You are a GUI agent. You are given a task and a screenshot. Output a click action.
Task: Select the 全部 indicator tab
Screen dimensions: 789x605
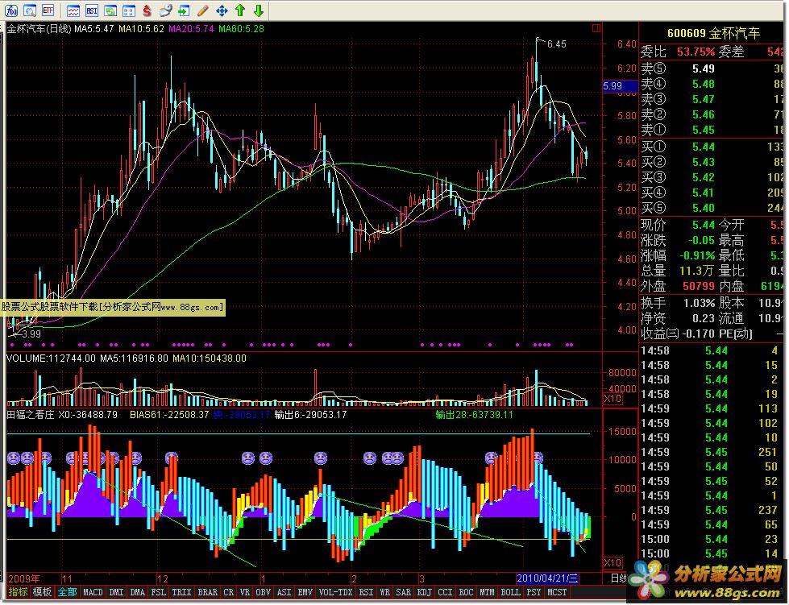click(x=67, y=592)
